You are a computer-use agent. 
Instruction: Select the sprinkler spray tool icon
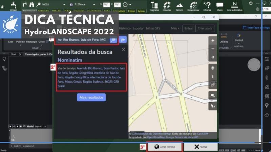25,5
